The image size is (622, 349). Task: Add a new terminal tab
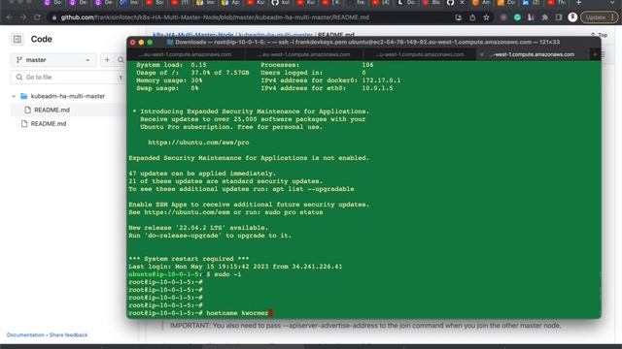595,54
